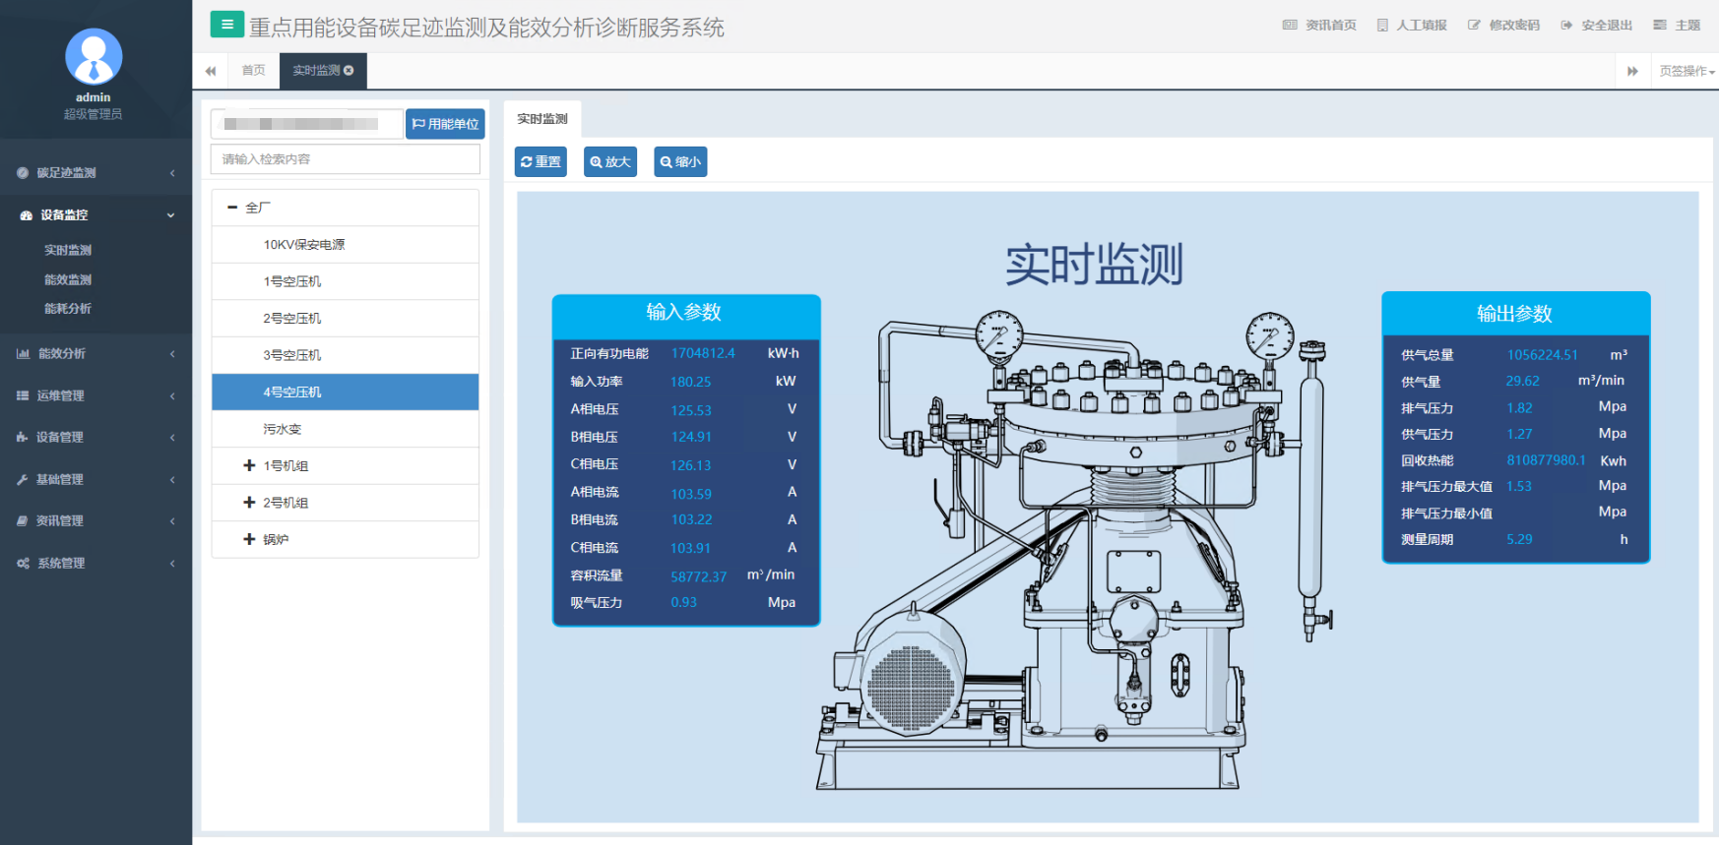Image resolution: width=1719 pixels, height=845 pixels.
Task: Select 1号空压机 tree item
Action: coord(346,281)
